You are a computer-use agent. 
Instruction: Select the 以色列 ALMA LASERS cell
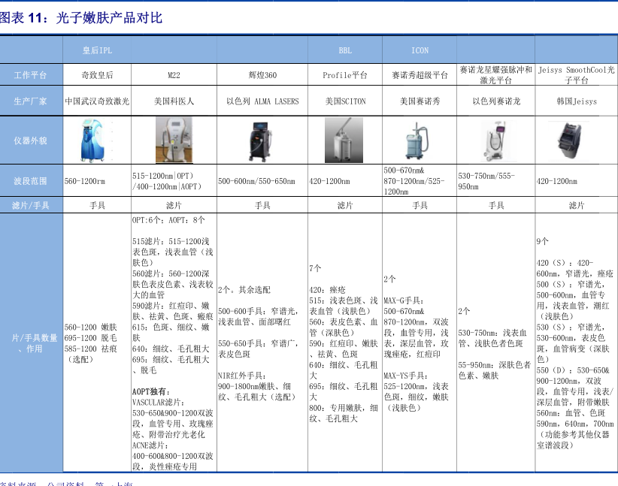[x=262, y=101]
